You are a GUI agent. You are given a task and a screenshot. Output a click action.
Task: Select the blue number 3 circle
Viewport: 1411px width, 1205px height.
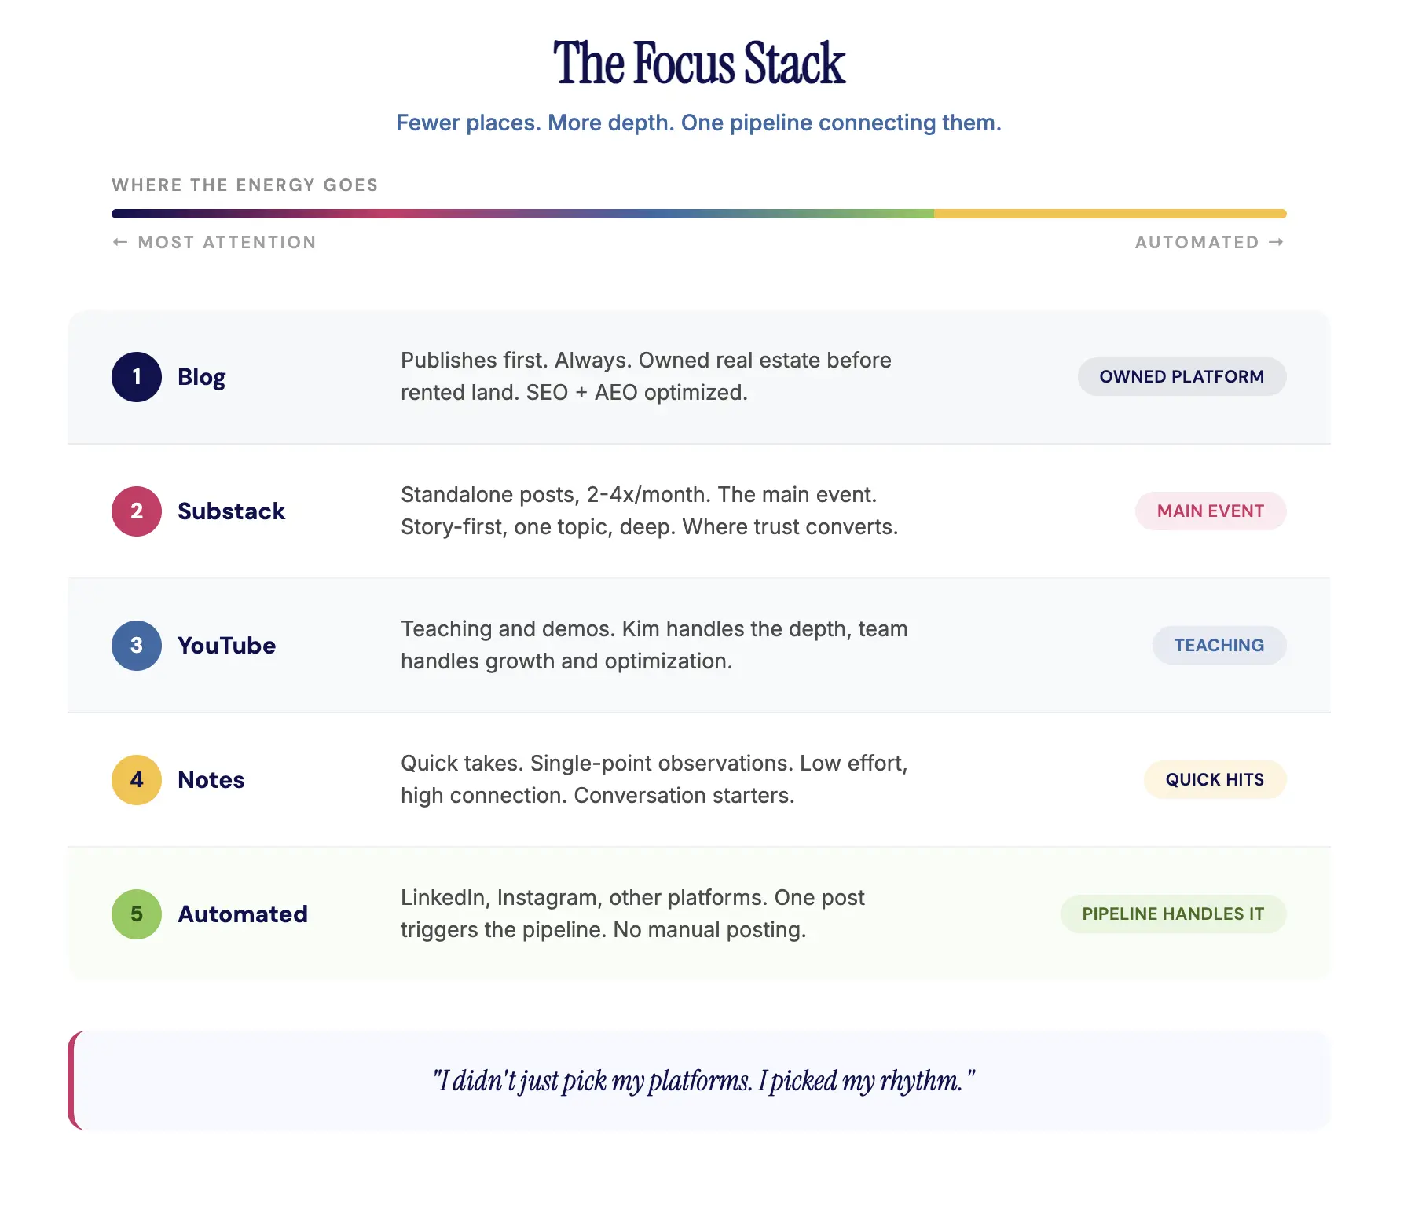click(x=137, y=646)
